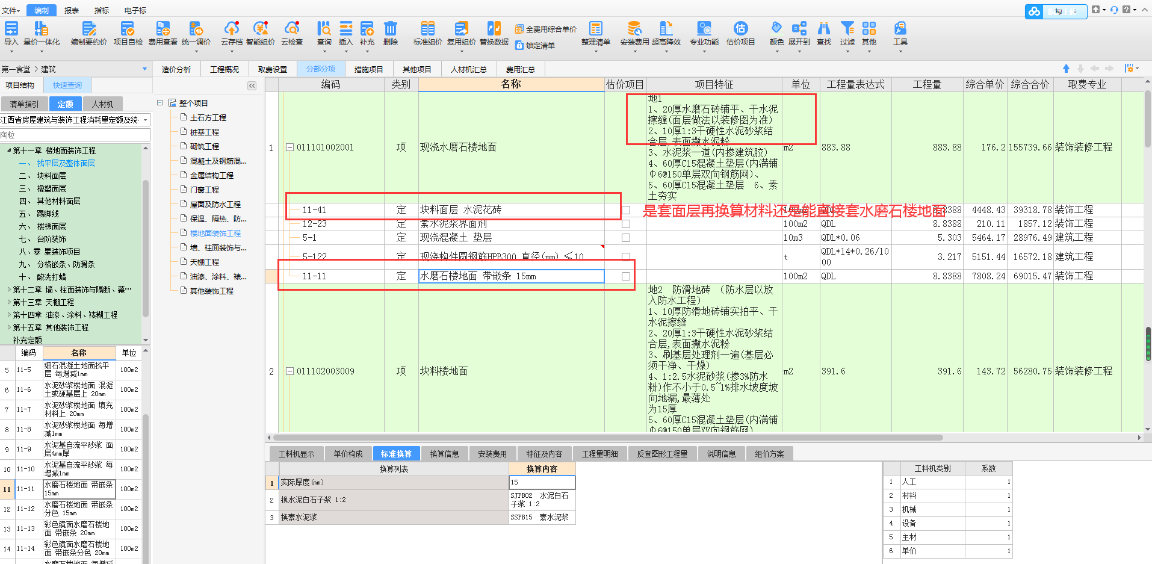1152x564 pixels.
Task: Click quota search field 陶粒
Action: pyautogui.click(x=75, y=135)
